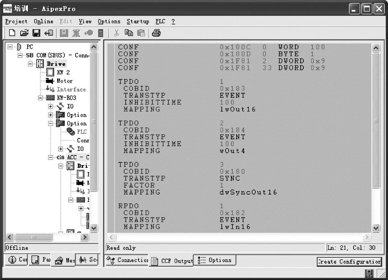Click the New file toolbar icon

pyautogui.click(x=12, y=33)
